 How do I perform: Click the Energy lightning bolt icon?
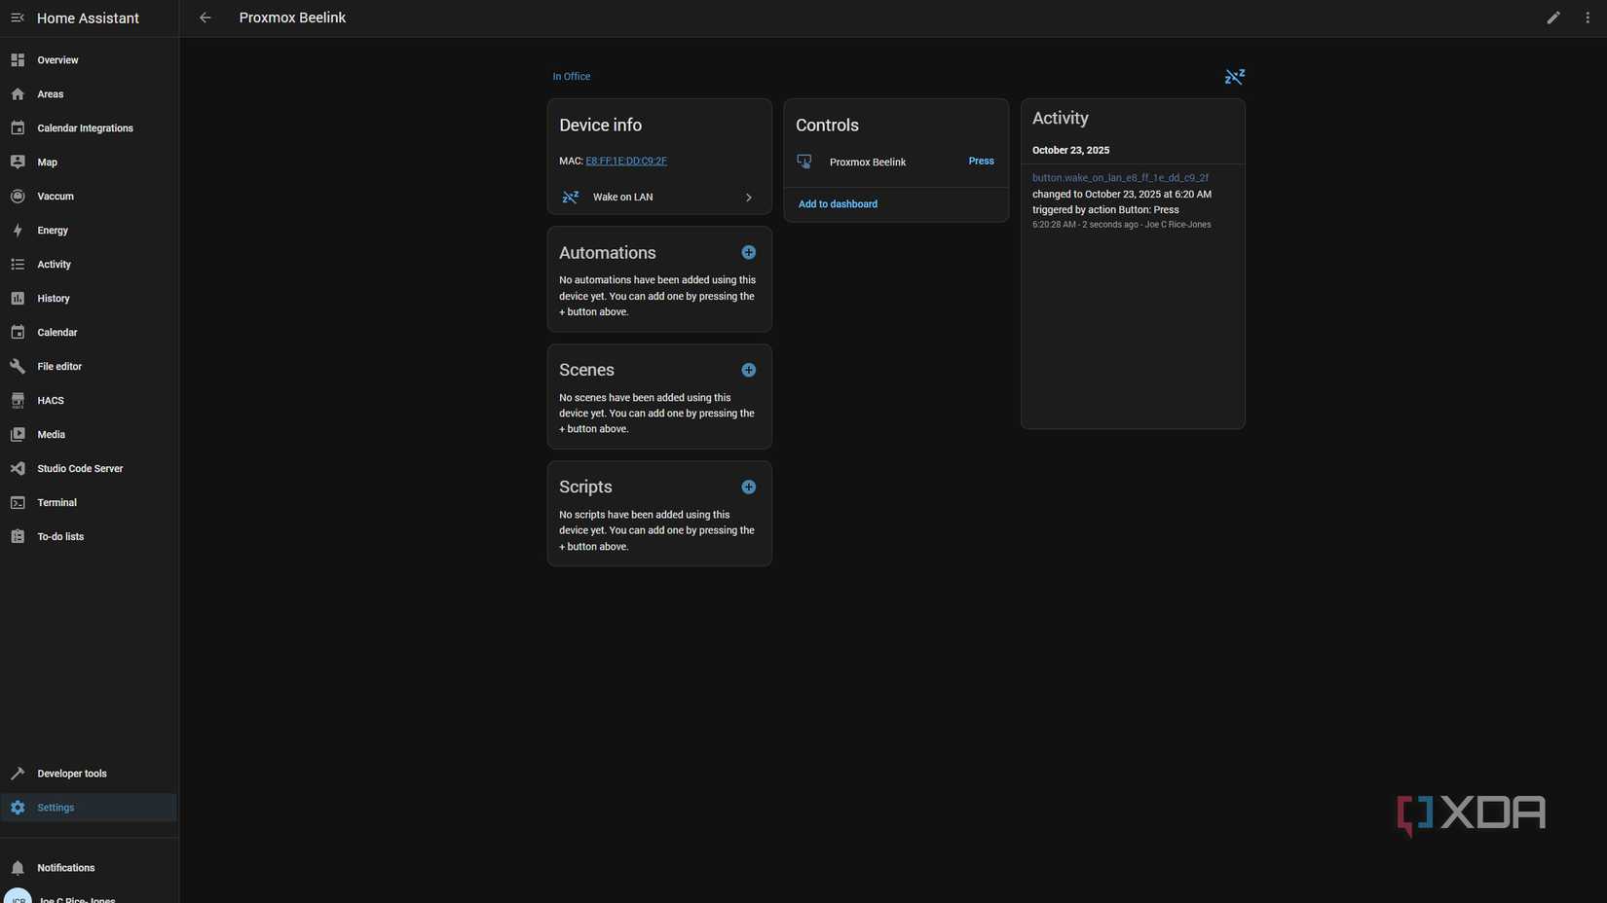pos(18,231)
